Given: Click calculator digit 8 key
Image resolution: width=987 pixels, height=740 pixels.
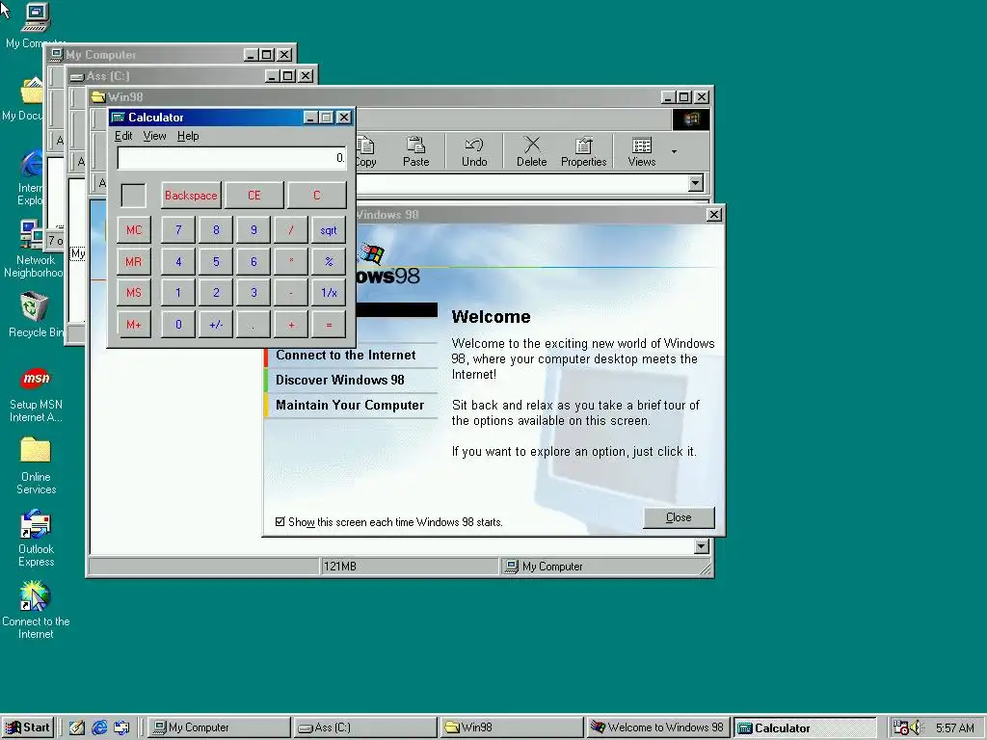Looking at the screenshot, I should tap(216, 230).
